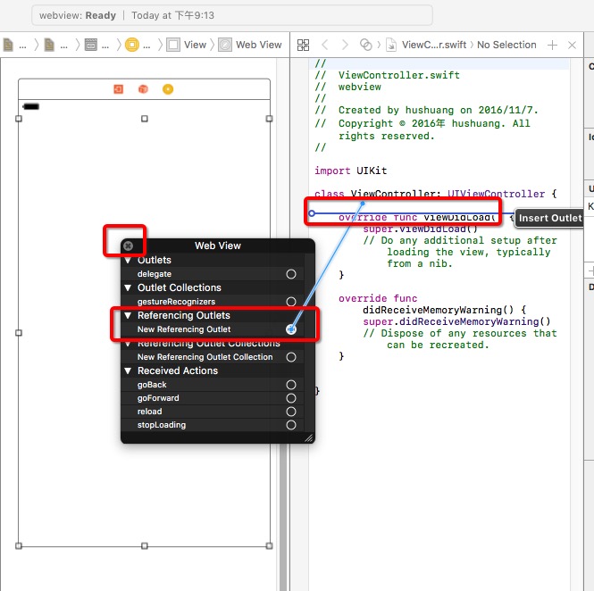
Task: Click the yellow view controller breadcrumb icon
Action: coord(132,45)
